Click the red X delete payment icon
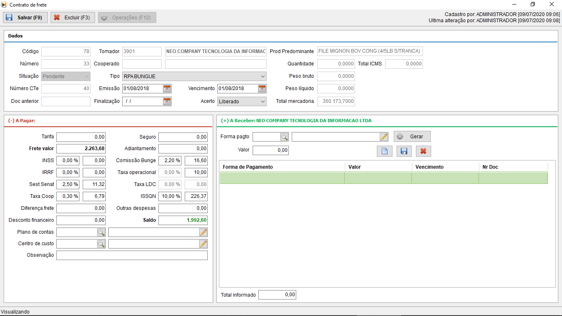The height and width of the screenshot is (316, 562). 423,151
